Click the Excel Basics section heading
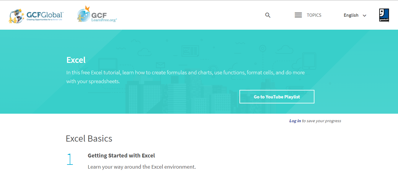Image resolution: width=398 pixels, height=193 pixels. click(x=89, y=138)
